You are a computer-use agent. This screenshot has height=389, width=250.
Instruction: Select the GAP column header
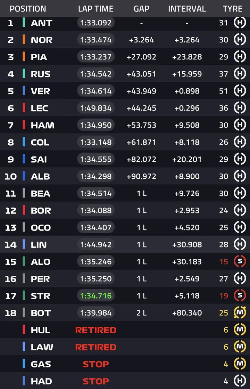(x=141, y=9)
